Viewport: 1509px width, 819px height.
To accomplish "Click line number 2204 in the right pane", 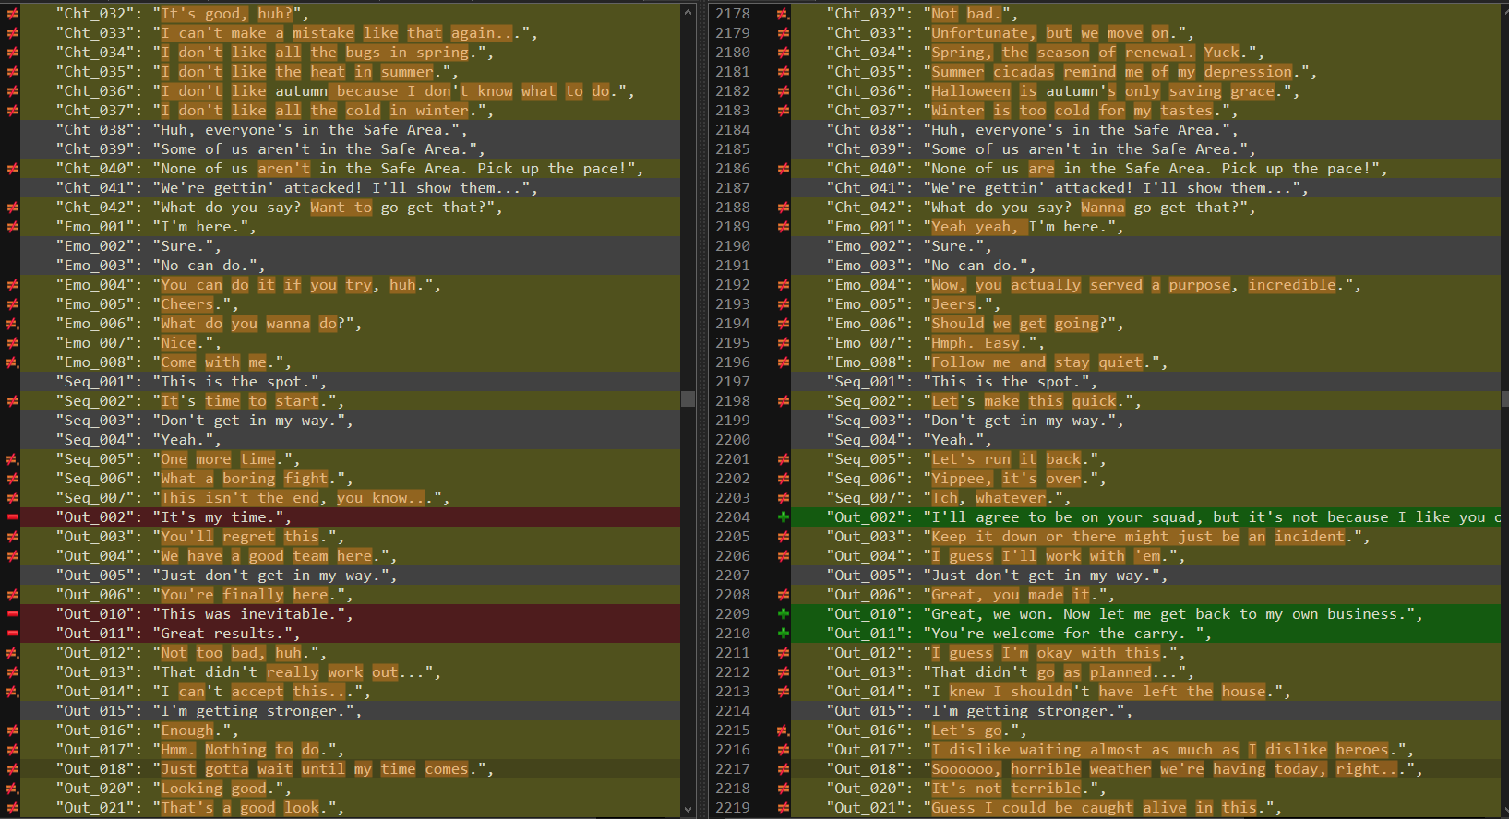I will click(733, 517).
